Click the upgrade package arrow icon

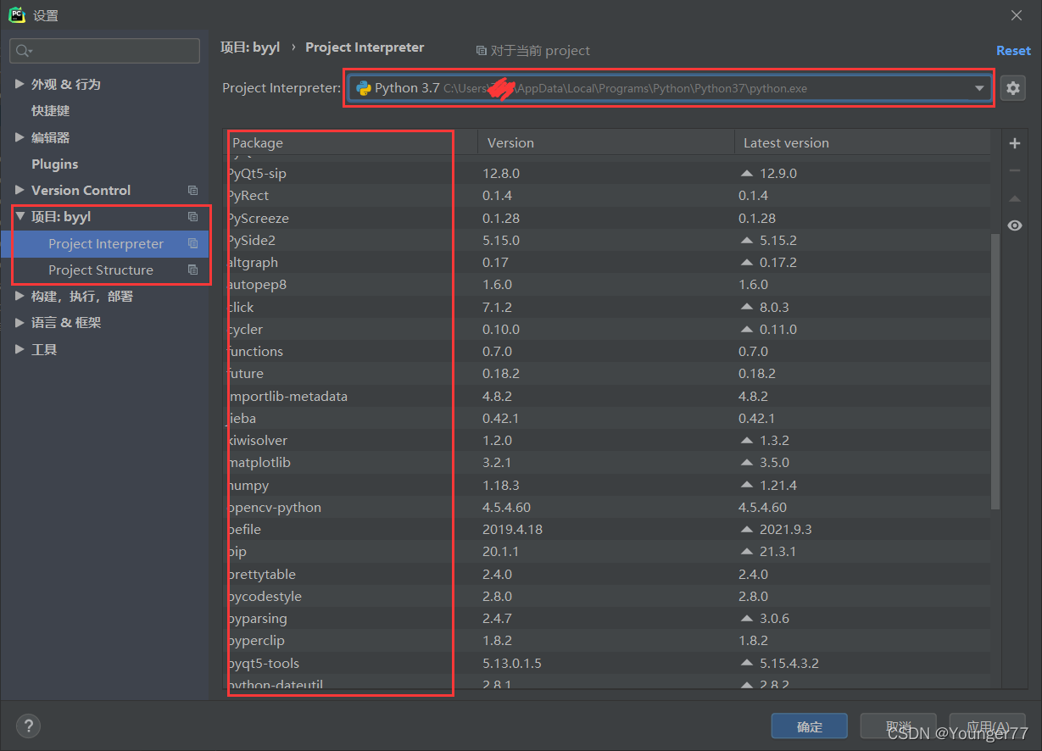pyautogui.click(x=1014, y=198)
